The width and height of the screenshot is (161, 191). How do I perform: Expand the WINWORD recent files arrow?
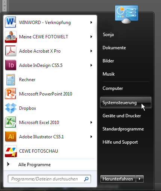tap(91, 23)
